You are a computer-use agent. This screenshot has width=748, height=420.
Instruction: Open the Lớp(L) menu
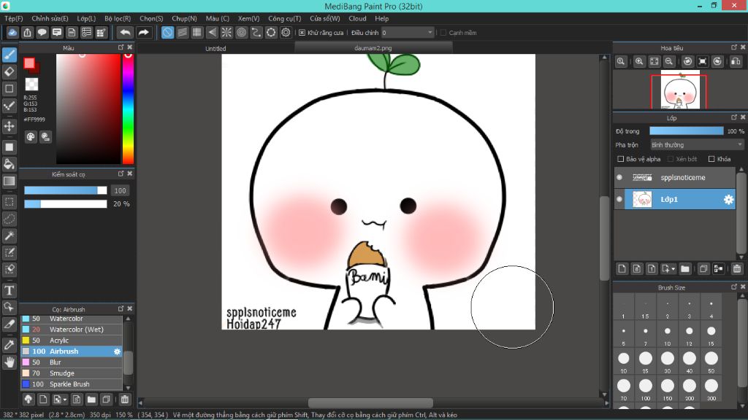pos(86,18)
